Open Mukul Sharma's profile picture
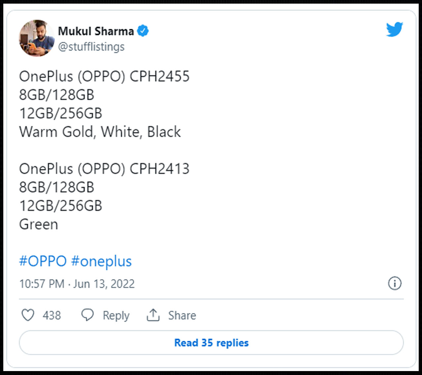The width and height of the screenshot is (422, 375). coord(37,38)
